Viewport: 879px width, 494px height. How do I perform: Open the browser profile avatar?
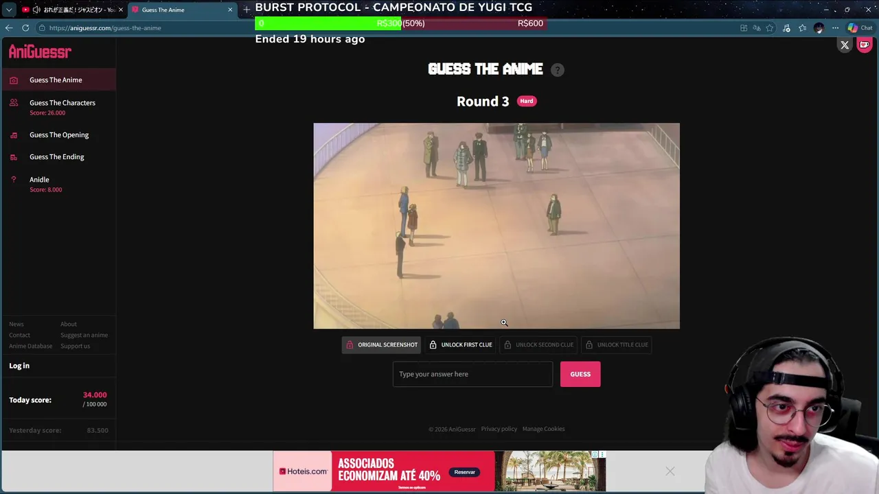click(819, 28)
